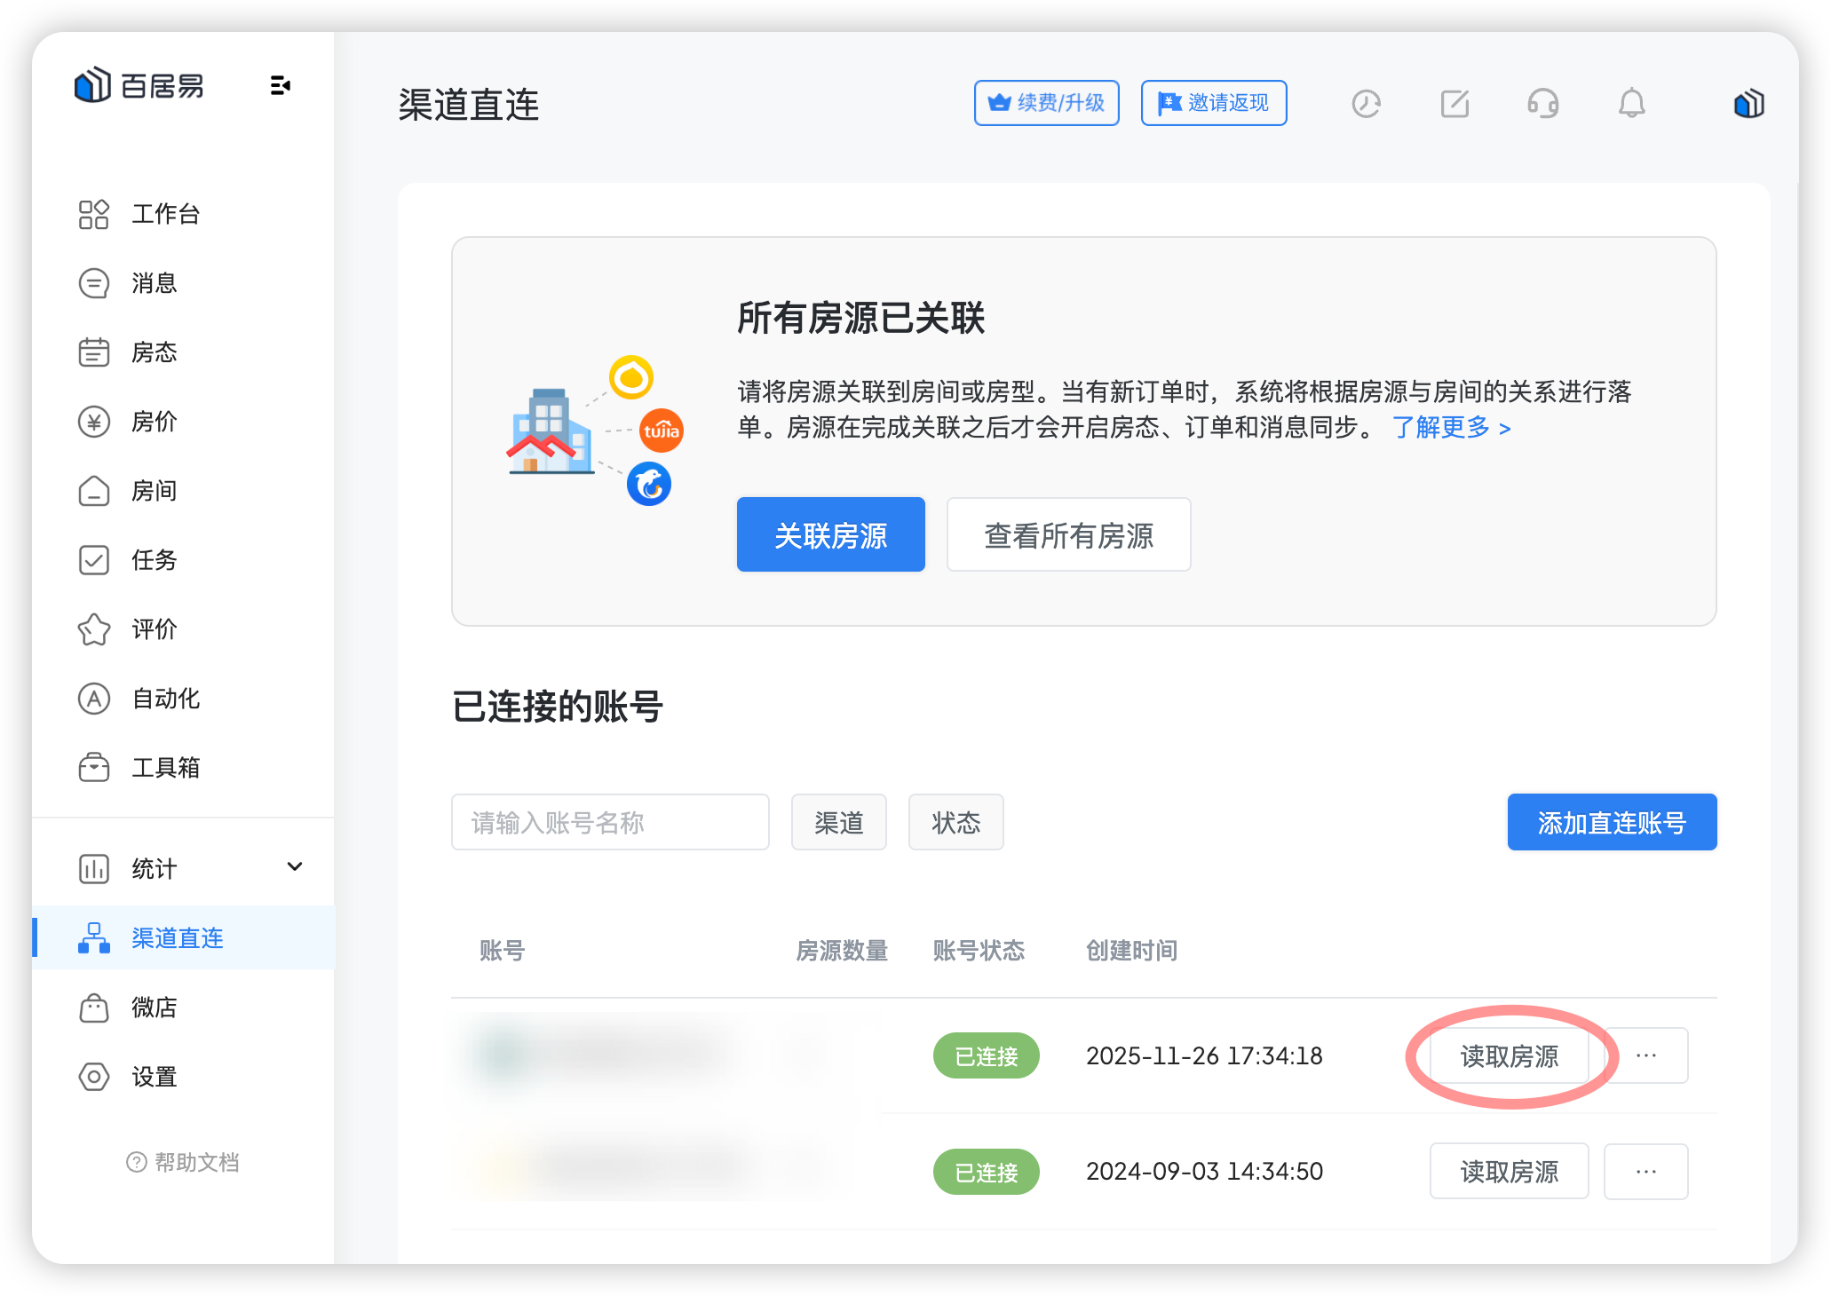
Task: Open 设置 settings in sidebar
Action: 154,1077
